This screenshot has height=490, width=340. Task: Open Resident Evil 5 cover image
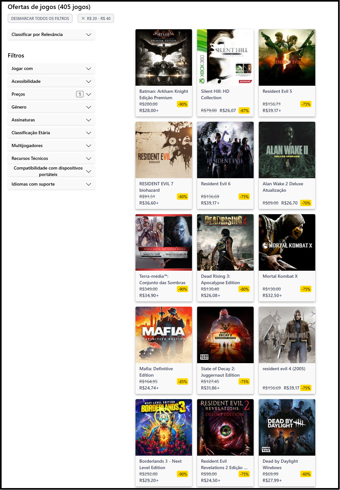coord(287,57)
